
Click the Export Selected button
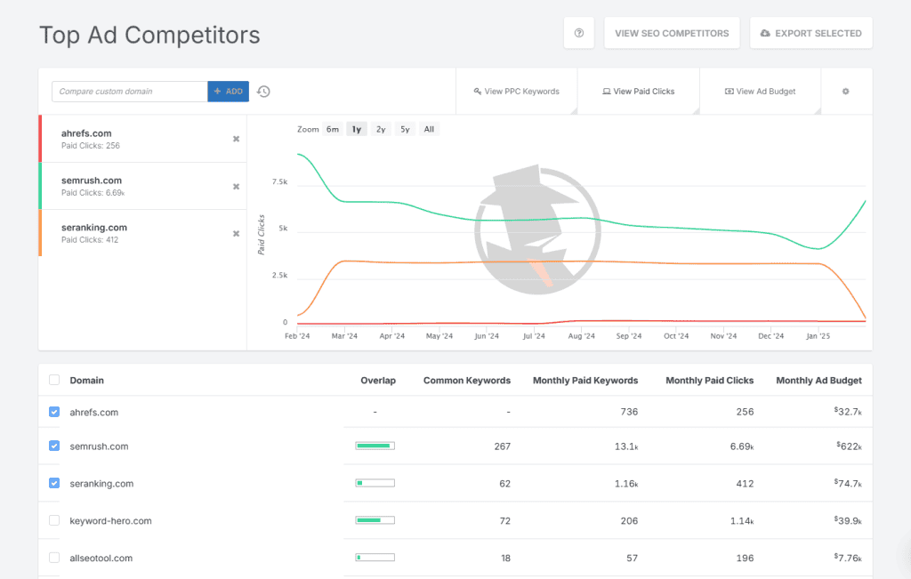(811, 33)
